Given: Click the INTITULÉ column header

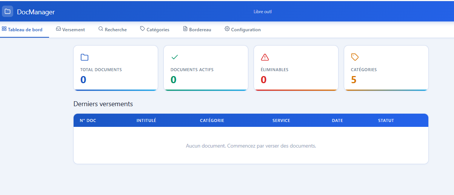Looking at the screenshot, I should click(146, 120).
